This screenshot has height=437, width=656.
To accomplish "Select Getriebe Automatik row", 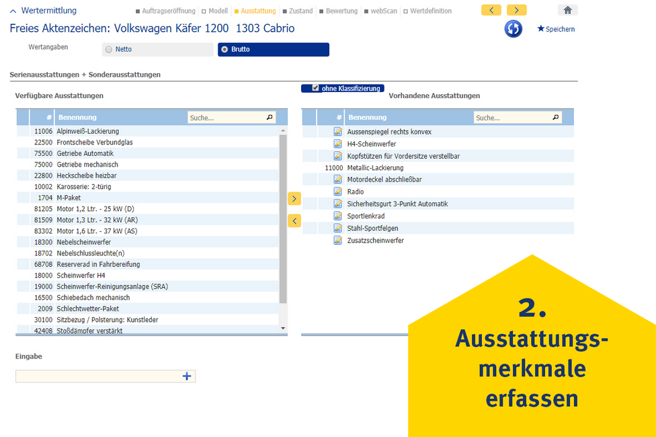I will [148, 153].
